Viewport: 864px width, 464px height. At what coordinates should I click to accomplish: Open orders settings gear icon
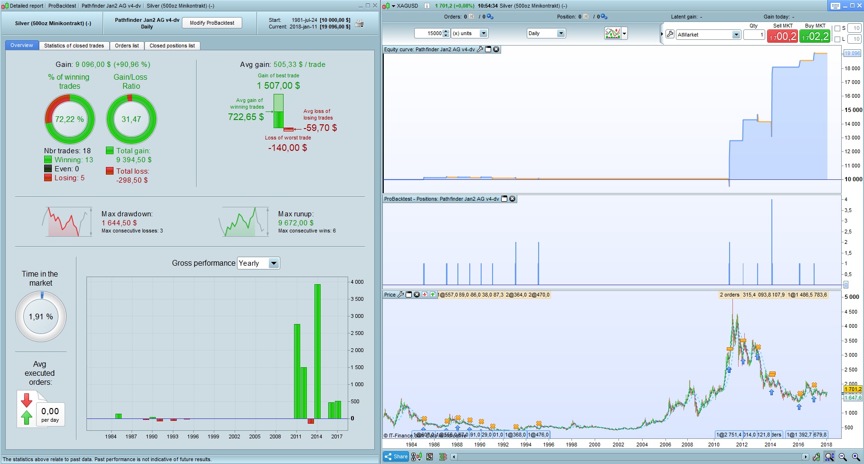click(490, 17)
